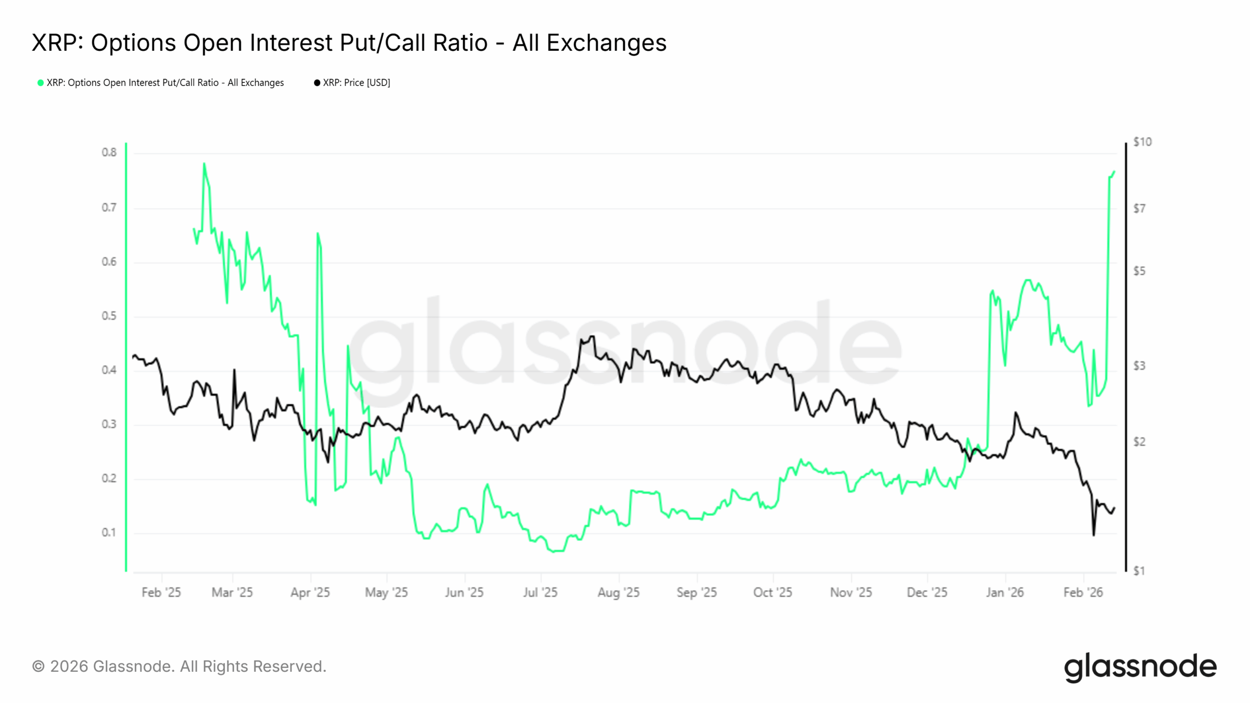The height and width of the screenshot is (703, 1250).
Task: Click the $10 right price-axis label
Action: [1142, 142]
